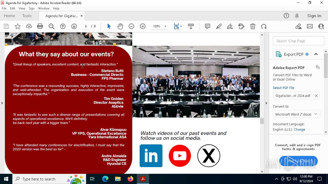
Task: Rotate page with the circular arrow
Action: tap(264, 26)
